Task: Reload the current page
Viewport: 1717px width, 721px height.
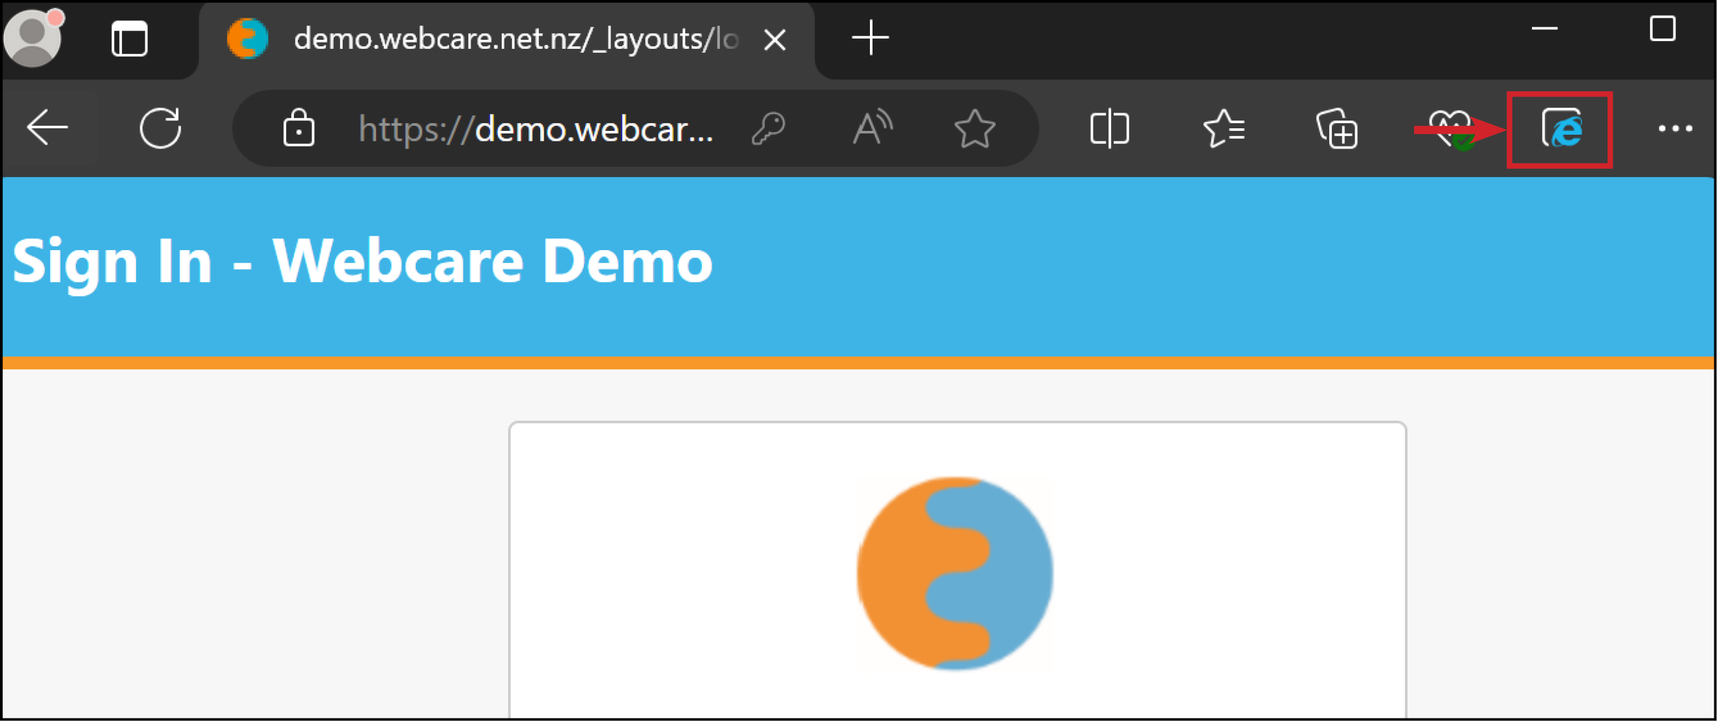Action: 160,127
